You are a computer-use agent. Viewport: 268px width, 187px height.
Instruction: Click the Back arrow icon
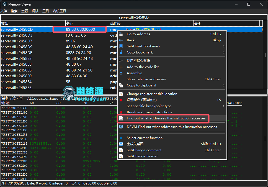tap(121, 40)
